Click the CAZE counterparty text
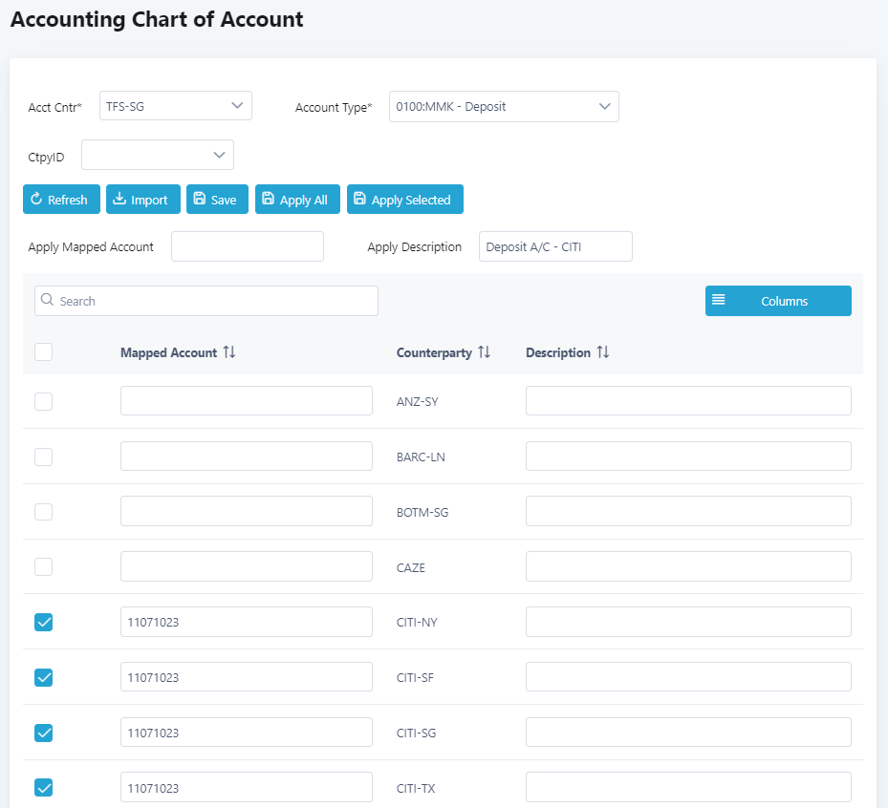The image size is (888, 808). coord(411,568)
